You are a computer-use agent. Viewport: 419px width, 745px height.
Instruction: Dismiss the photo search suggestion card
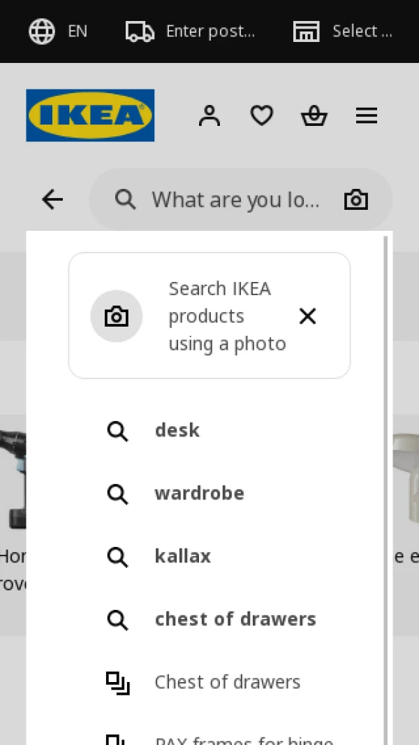[307, 316]
